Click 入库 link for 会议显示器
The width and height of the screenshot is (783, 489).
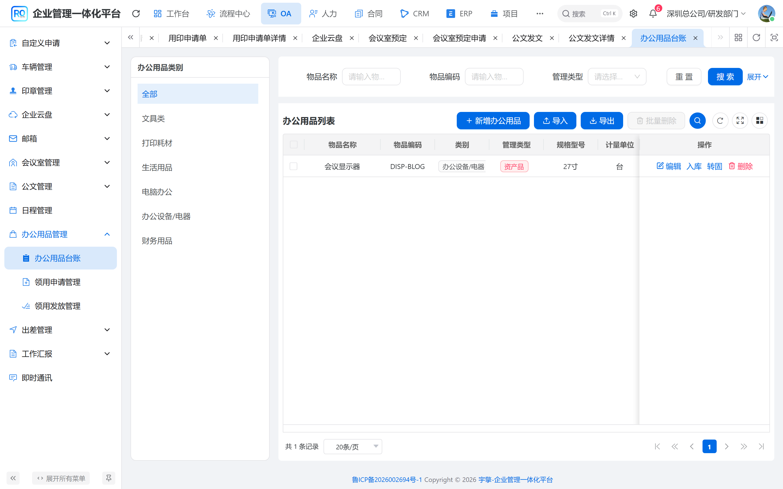[694, 166]
